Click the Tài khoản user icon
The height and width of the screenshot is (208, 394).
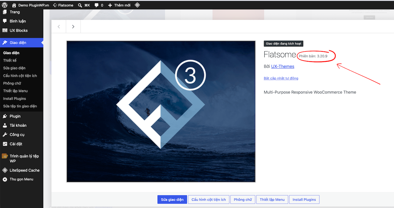pos(5,125)
